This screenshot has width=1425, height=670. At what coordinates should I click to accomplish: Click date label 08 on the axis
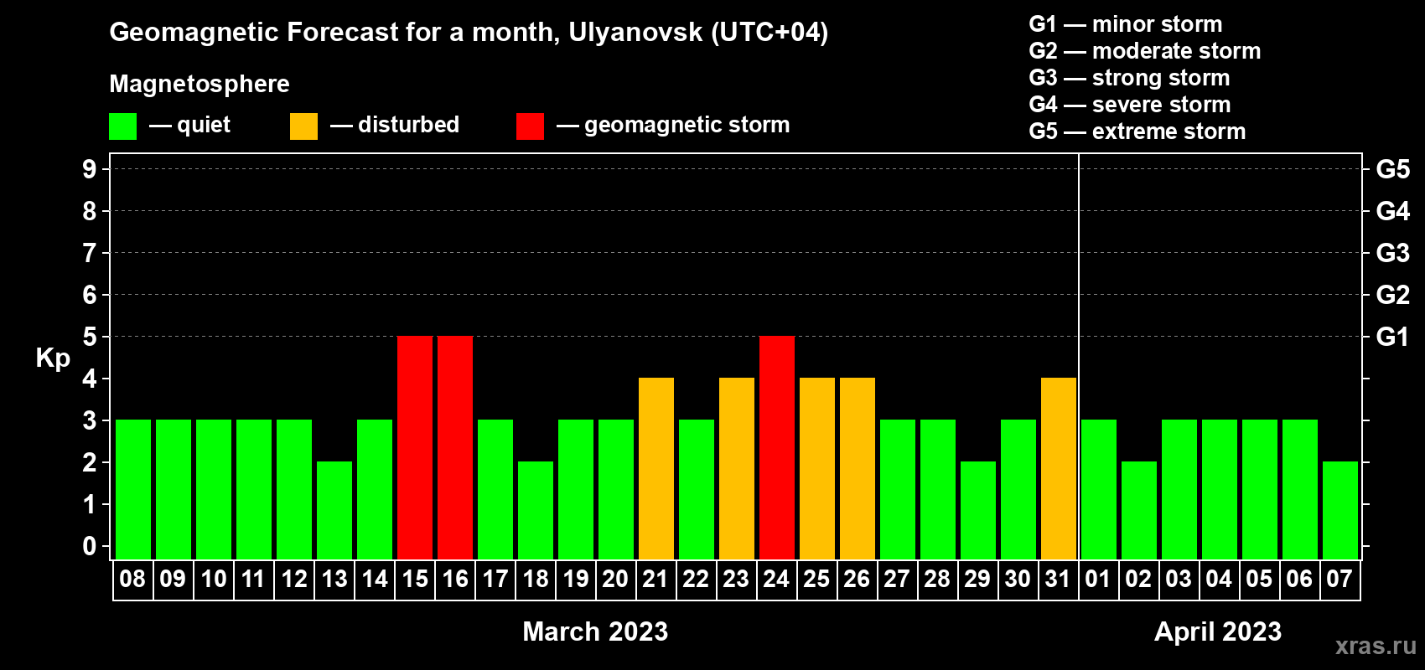(x=132, y=580)
